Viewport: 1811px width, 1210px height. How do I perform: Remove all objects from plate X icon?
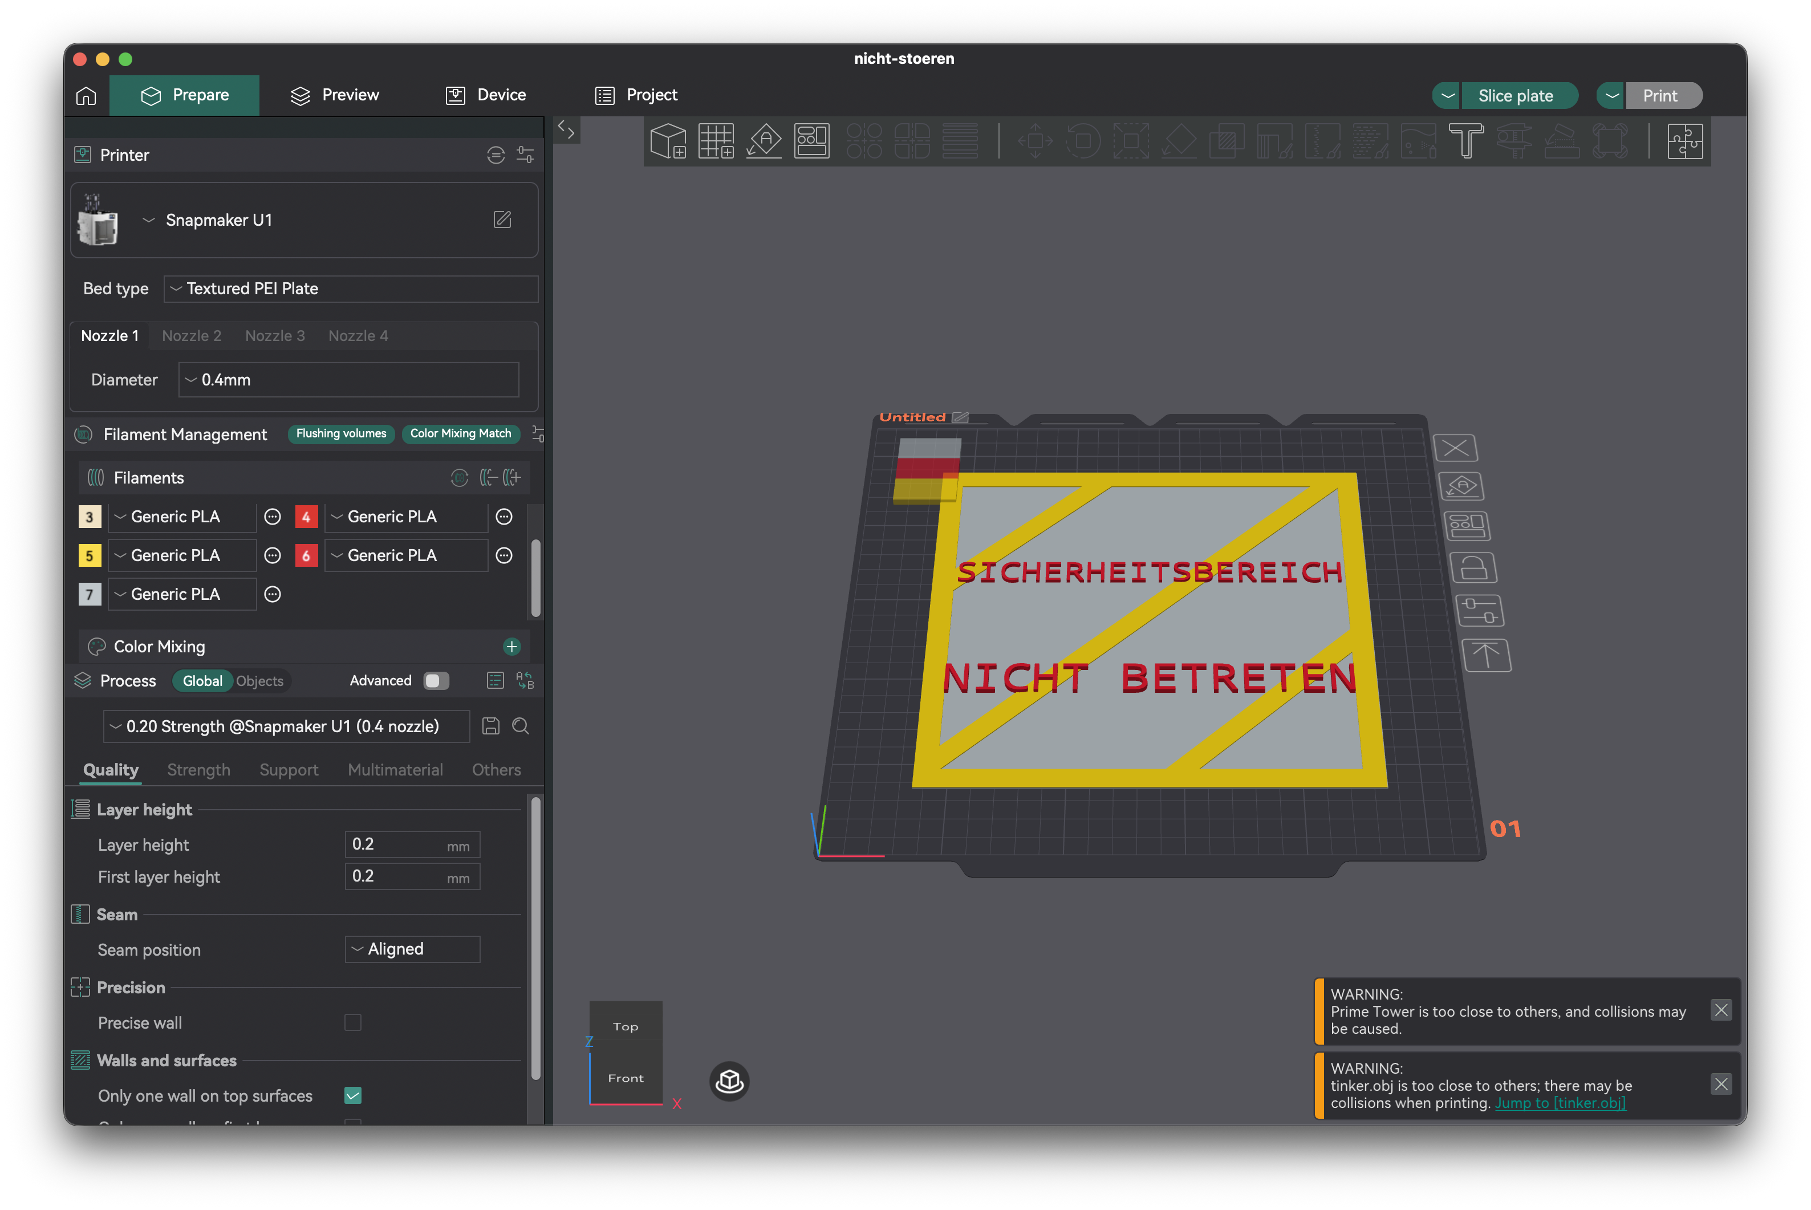(1455, 448)
